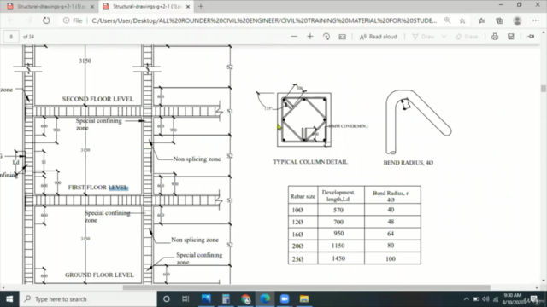Image resolution: width=547 pixels, height=307 pixels.
Task: Click the 'TYPICAL COLUMN DETAIL' caption
Action: coord(310,162)
